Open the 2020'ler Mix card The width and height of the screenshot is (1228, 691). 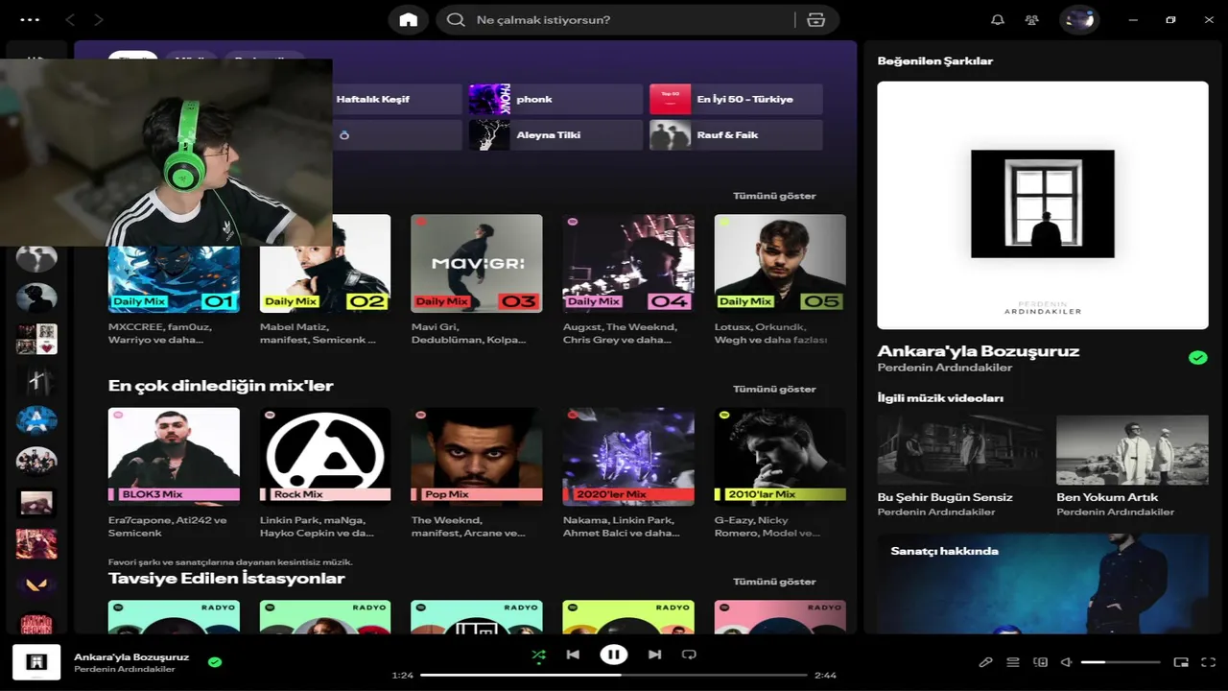628,474
